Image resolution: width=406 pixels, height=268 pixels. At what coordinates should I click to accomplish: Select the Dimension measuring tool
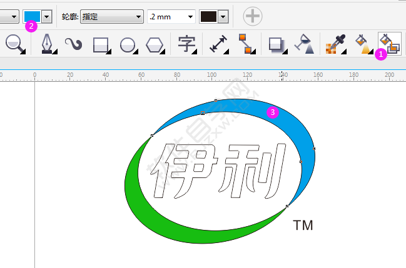click(x=219, y=44)
